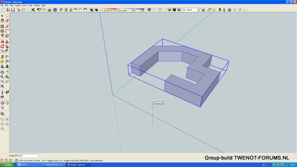Viewport: 297px width, 167px height.
Task: Open the Tools menu
Action: [x=30, y=6]
